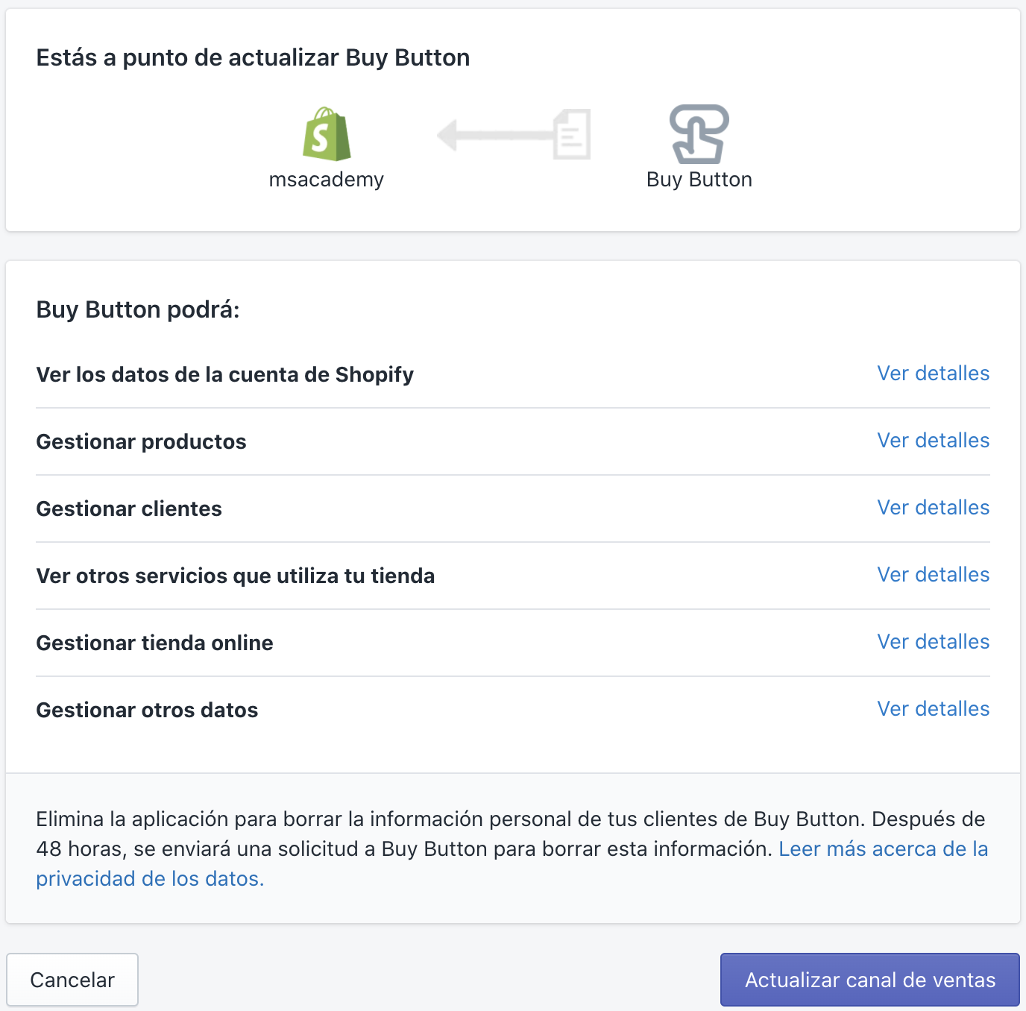This screenshot has height=1011, width=1026.
Task: Expand details for Shopify account data permission
Action: [x=933, y=374]
